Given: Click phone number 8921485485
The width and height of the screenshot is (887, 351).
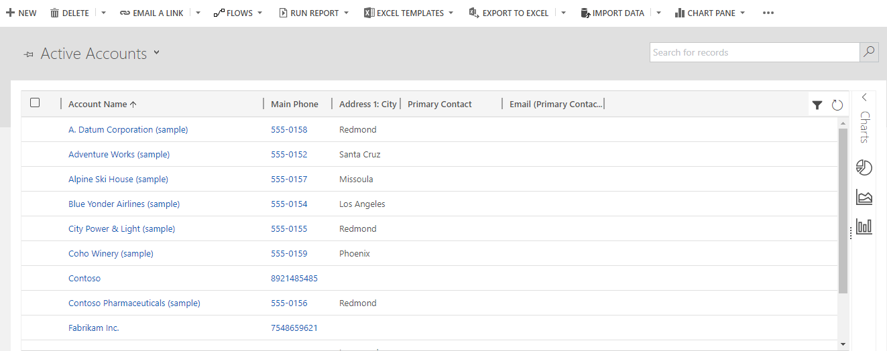Looking at the screenshot, I should click(x=294, y=279).
